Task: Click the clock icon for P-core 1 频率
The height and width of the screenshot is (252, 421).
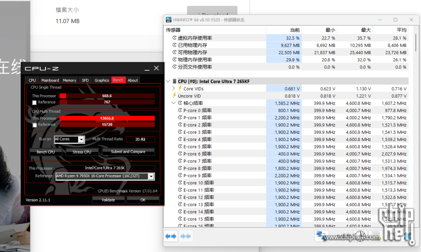Action: (180, 117)
